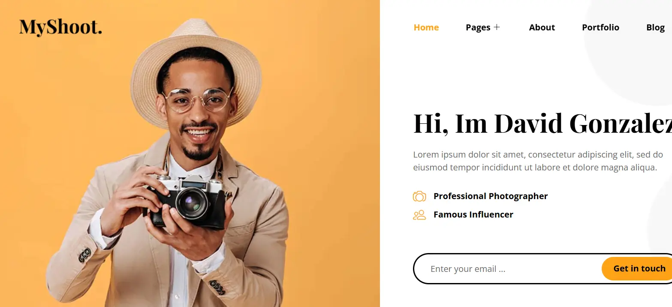Click the people icon beside Famous Influencer
The width and height of the screenshot is (672, 307).
click(419, 215)
